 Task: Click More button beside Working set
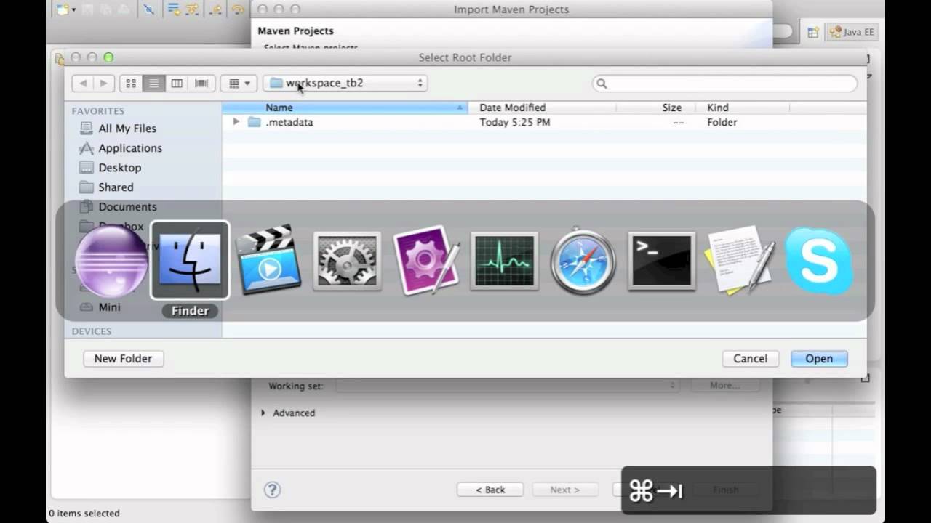pos(724,386)
